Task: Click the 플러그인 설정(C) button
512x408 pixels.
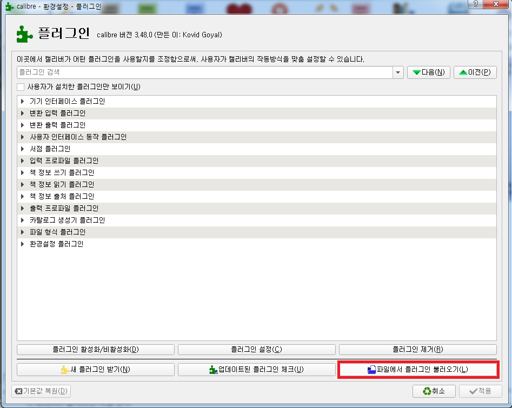Action: 257,350
